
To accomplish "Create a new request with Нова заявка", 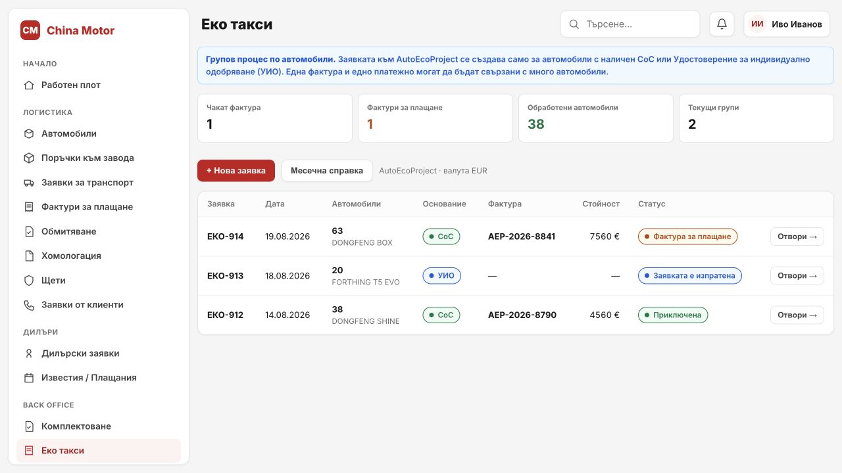I will (x=236, y=170).
